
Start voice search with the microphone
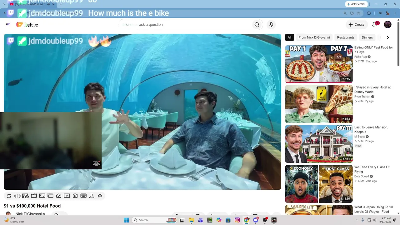click(271, 25)
